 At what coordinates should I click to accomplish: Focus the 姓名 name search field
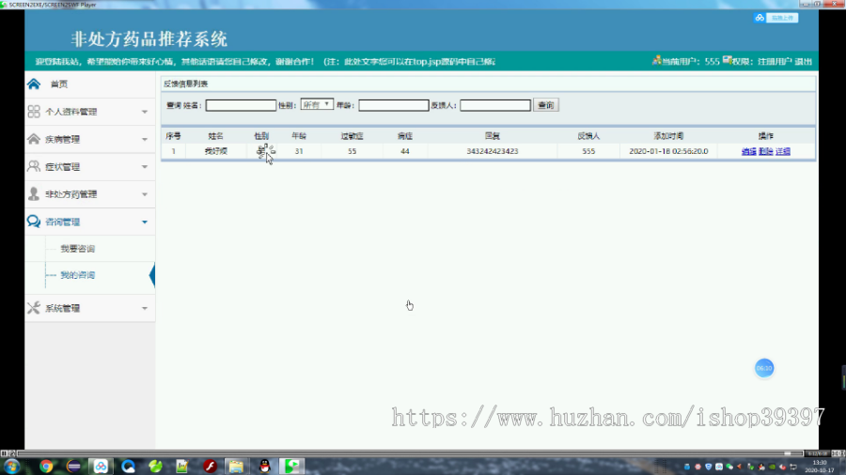click(x=241, y=105)
